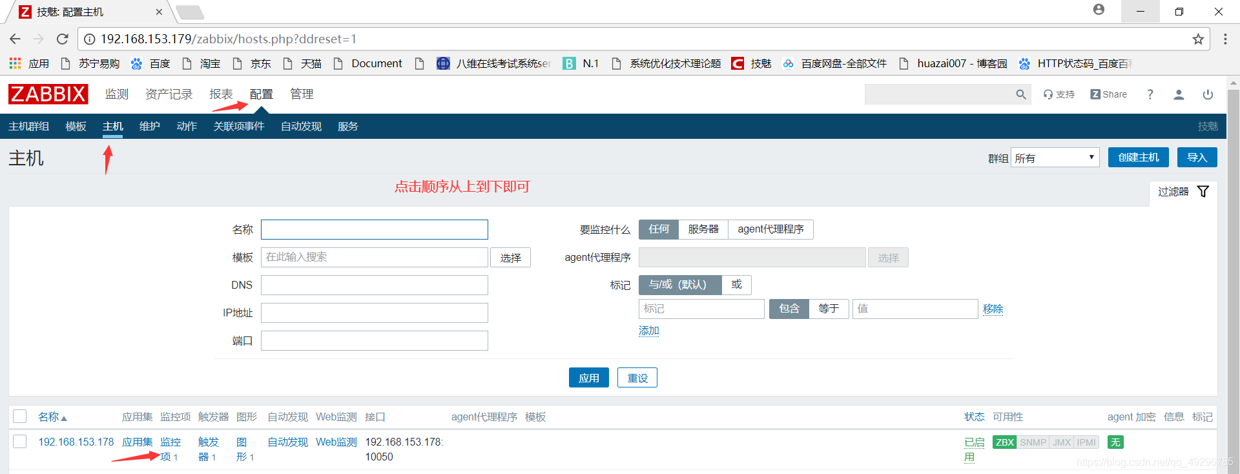Click the blue 应用 filter button
The width and height of the screenshot is (1240, 474).
tap(589, 378)
